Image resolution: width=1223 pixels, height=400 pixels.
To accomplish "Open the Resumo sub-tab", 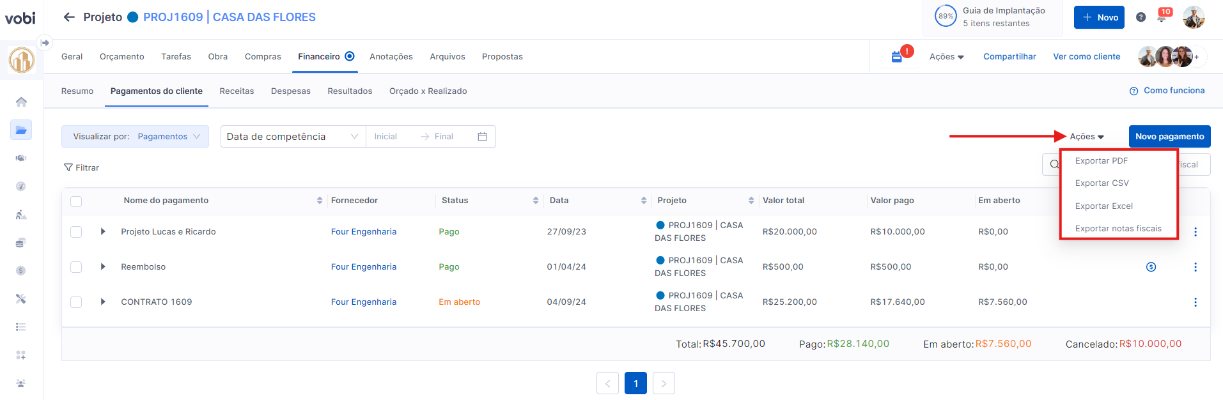I will pyautogui.click(x=77, y=91).
